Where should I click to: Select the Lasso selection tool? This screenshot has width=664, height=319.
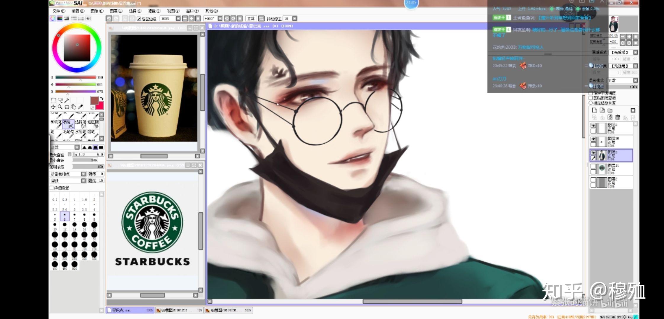click(60, 100)
